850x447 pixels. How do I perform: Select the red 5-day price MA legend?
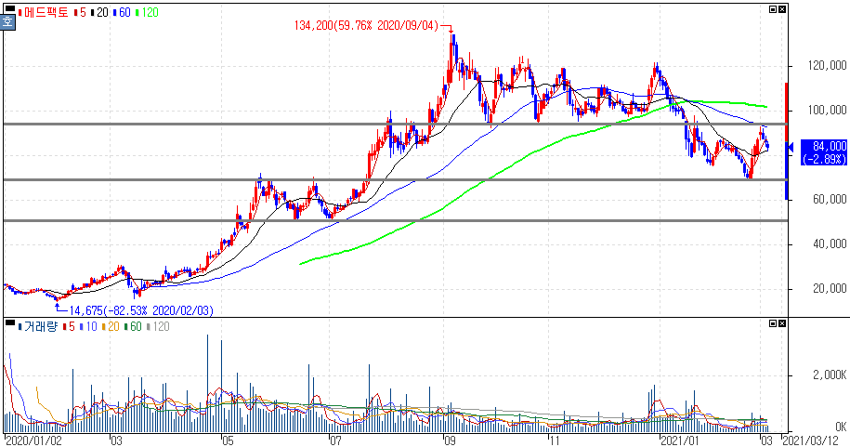pyautogui.click(x=80, y=12)
